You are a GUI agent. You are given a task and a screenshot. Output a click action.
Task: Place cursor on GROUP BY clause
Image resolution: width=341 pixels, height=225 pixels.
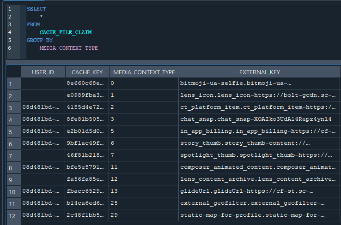pyautogui.click(x=40, y=40)
